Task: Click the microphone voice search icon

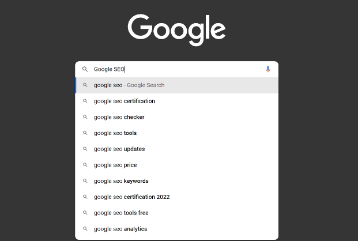Action: [x=268, y=69]
